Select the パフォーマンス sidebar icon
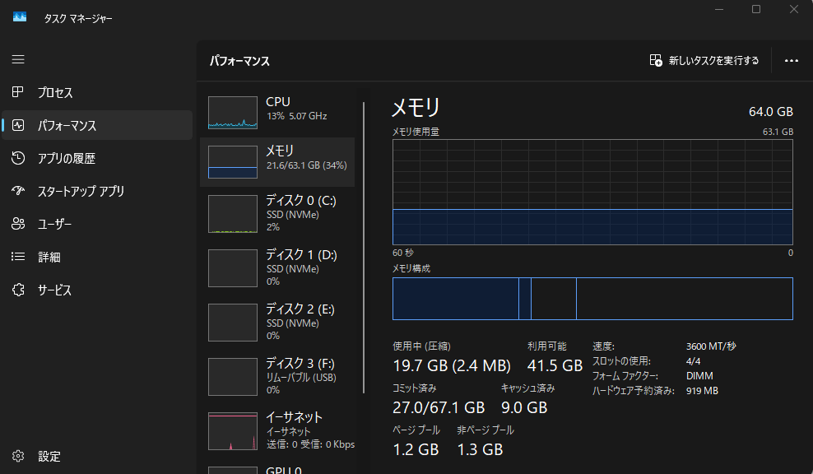Viewport: 813px width, 474px height. pos(18,125)
